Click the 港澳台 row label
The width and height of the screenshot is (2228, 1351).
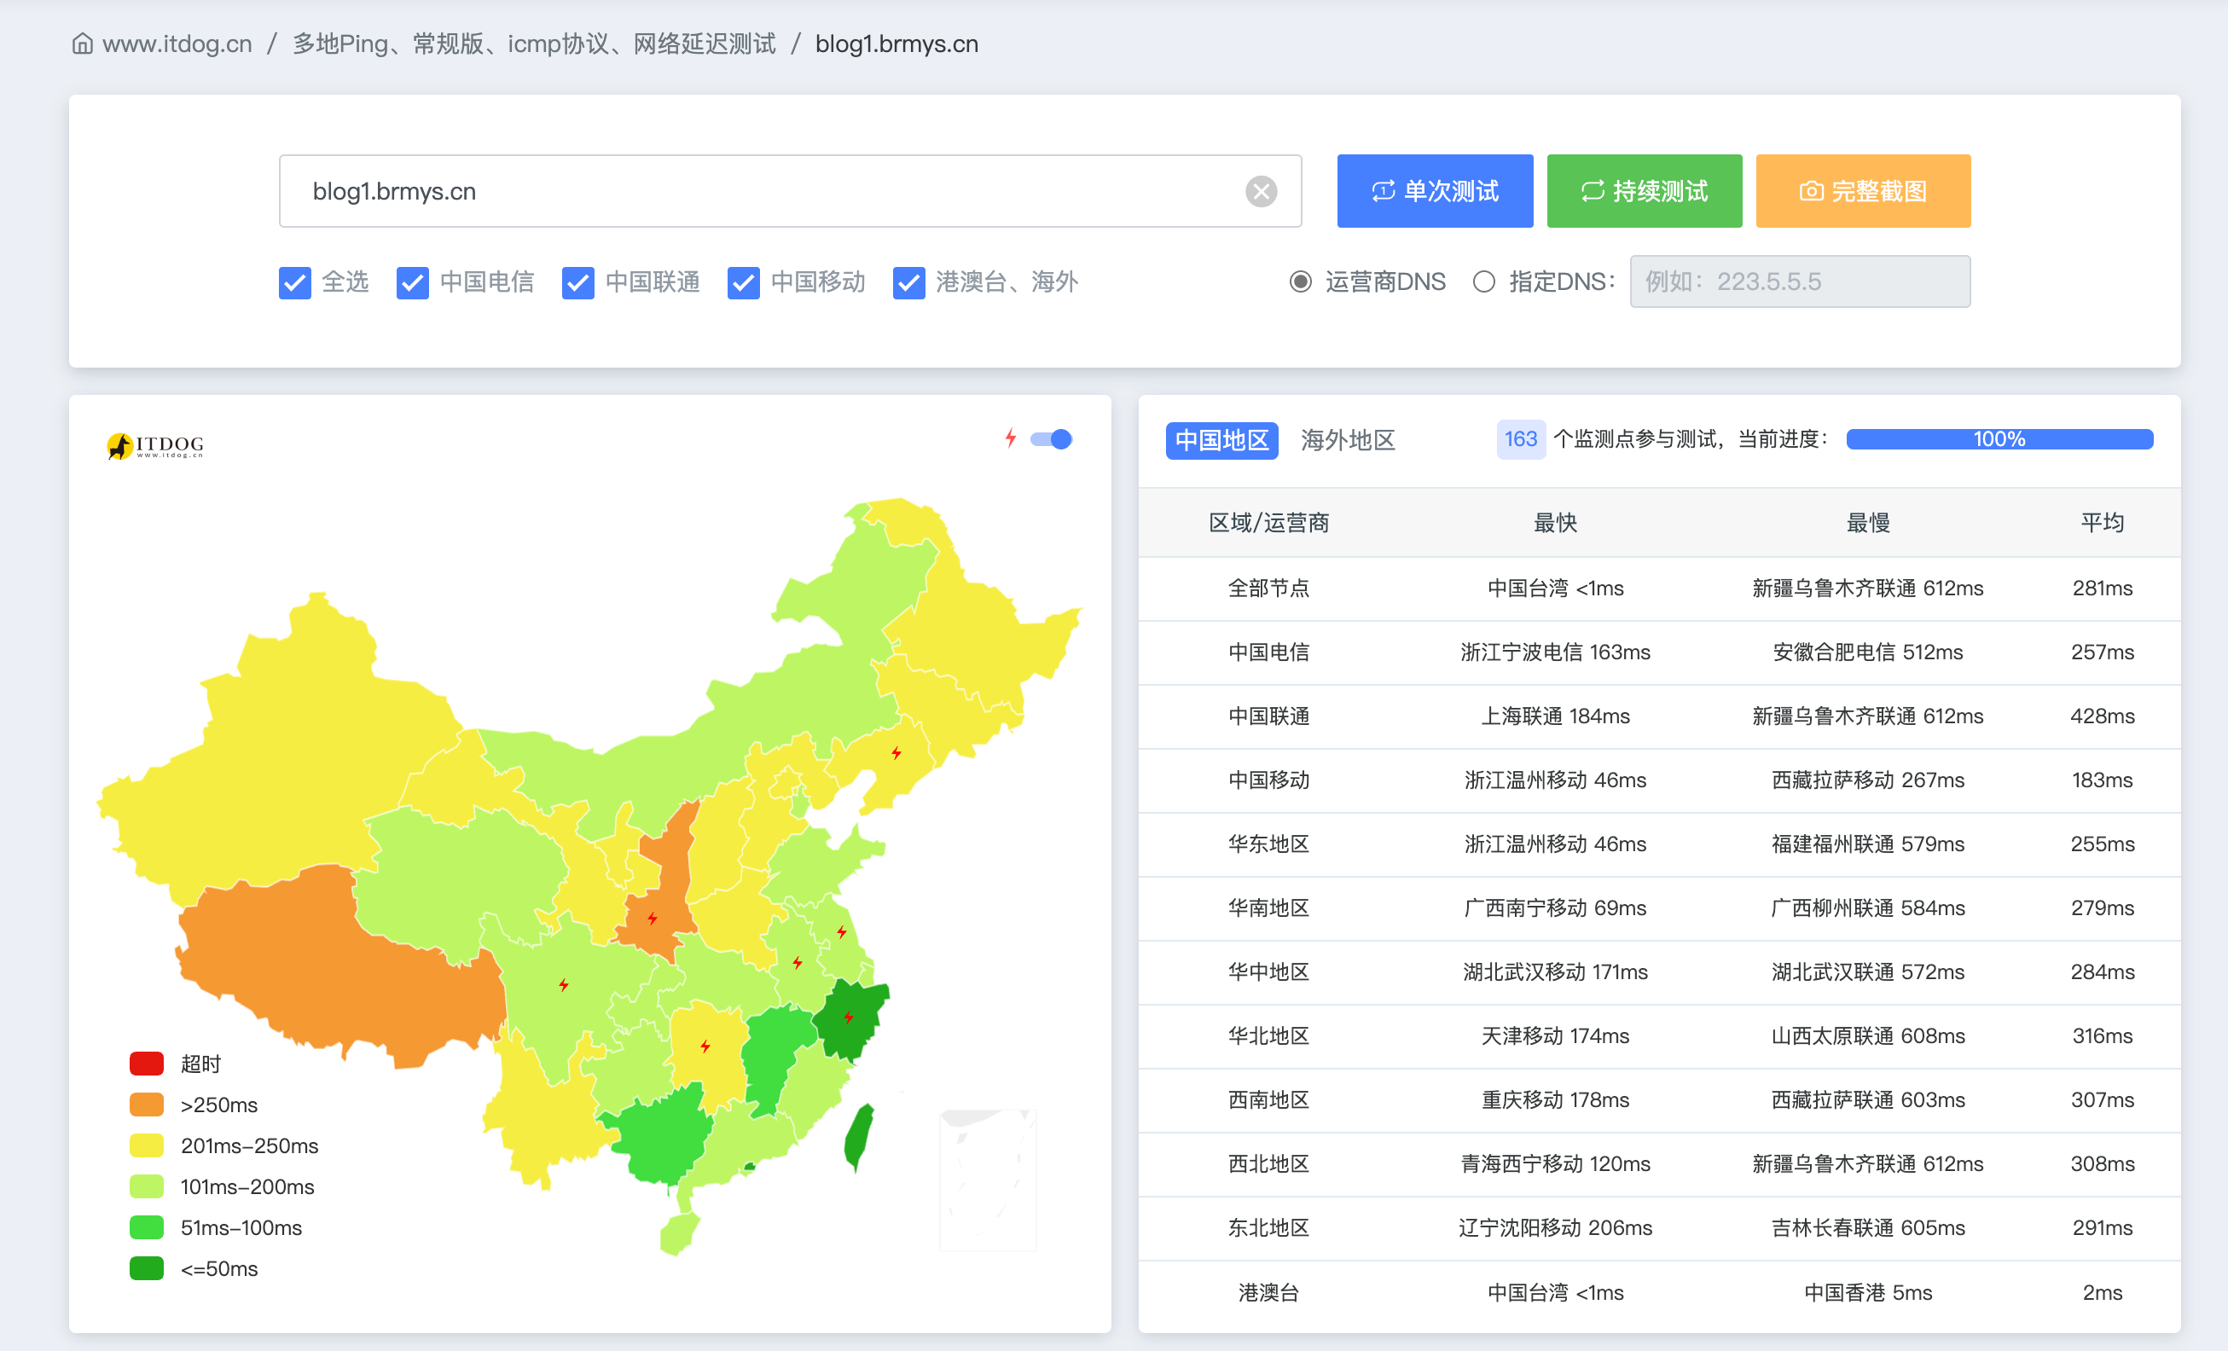[1268, 1293]
